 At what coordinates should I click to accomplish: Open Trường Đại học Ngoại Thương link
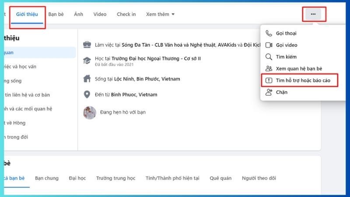(156, 59)
